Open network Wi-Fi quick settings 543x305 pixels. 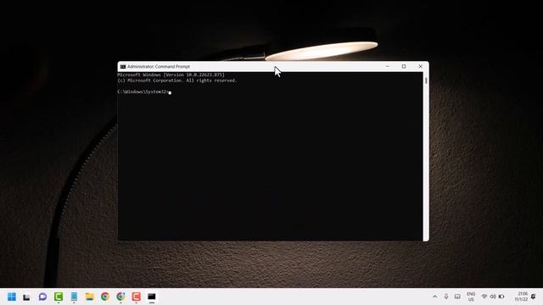[x=484, y=297]
